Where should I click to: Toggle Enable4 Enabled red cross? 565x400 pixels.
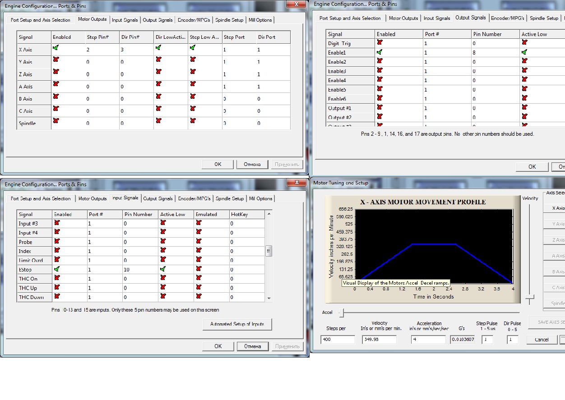(x=380, y=79)
